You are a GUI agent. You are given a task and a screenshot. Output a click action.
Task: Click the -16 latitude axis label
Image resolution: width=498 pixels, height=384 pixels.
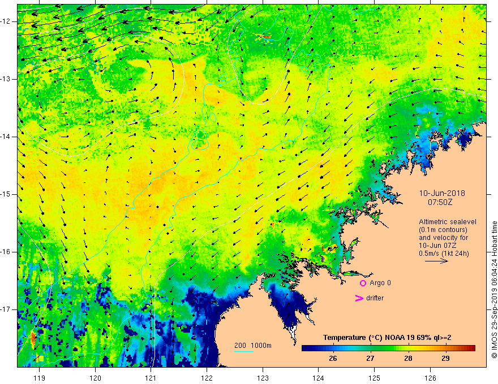(x=6, y=252)
